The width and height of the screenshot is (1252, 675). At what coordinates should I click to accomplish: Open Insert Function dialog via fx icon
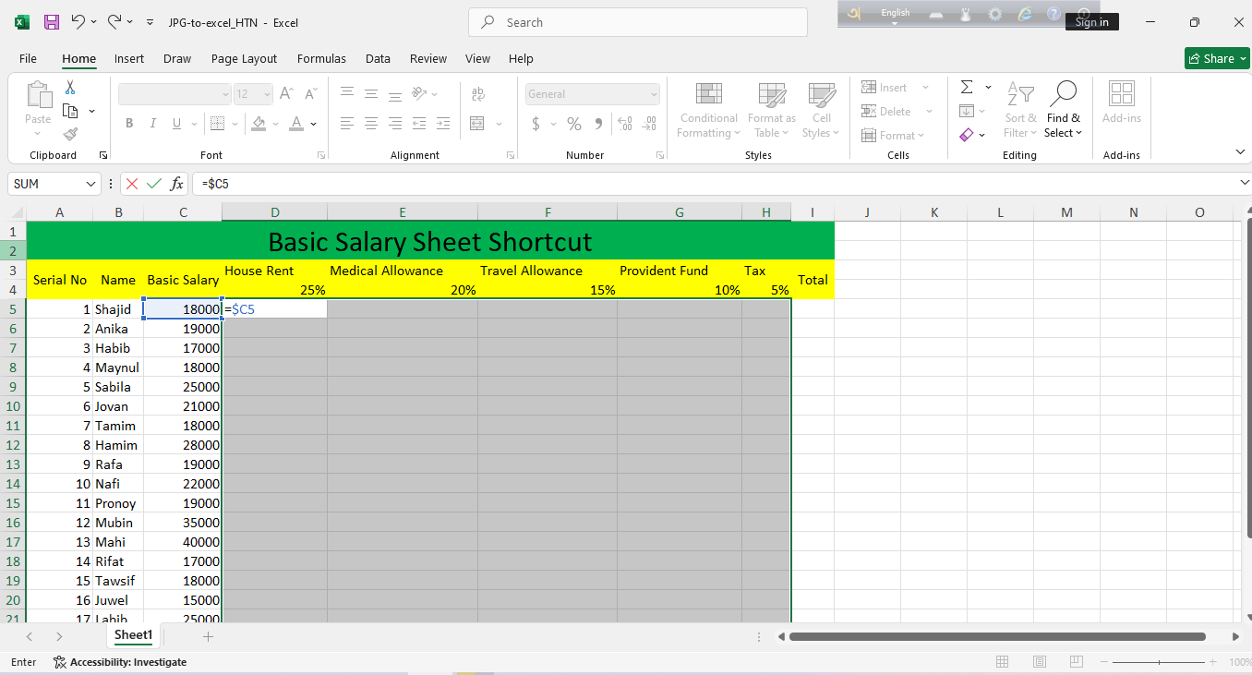(176, 184)
